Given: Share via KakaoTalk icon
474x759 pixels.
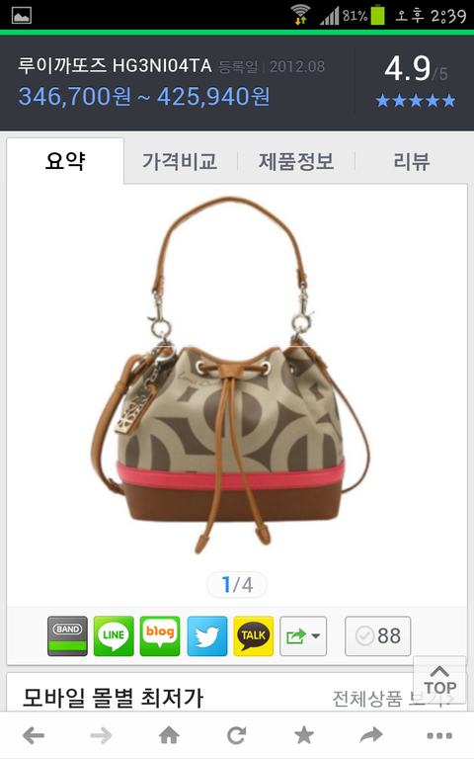Looking at the screenshot, I should [254, 635].
